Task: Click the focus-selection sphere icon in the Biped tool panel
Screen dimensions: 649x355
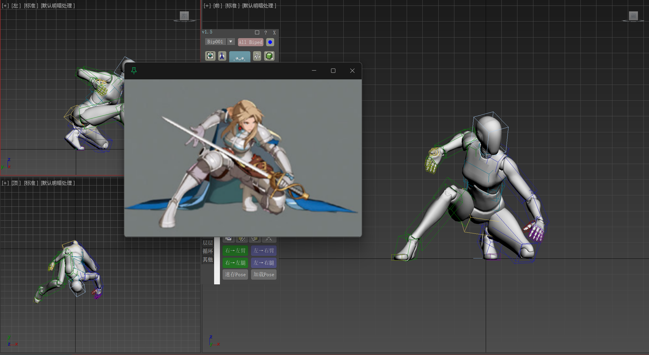Action: (210, 56)
